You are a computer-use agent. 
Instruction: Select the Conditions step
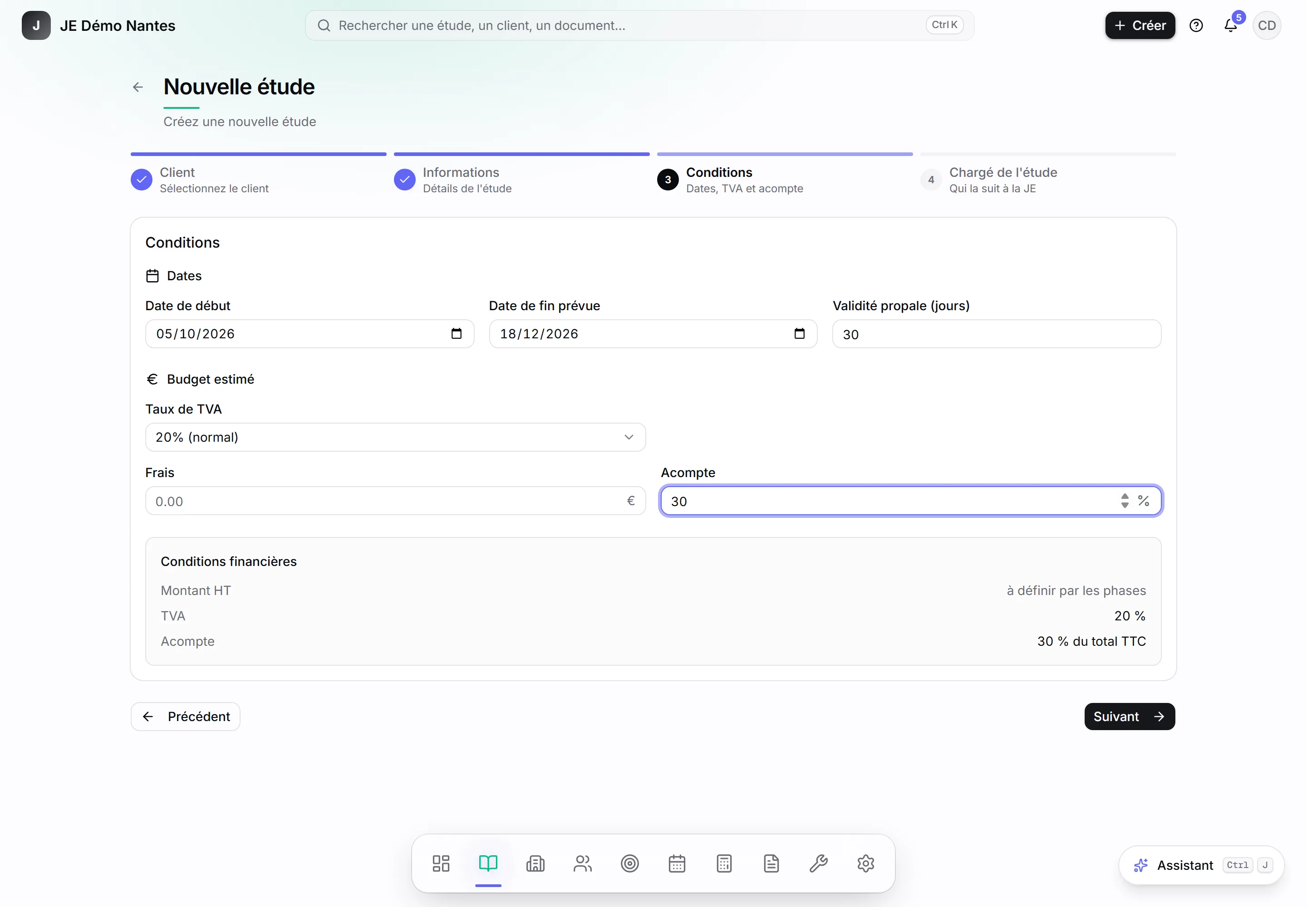tap(730, 180)
